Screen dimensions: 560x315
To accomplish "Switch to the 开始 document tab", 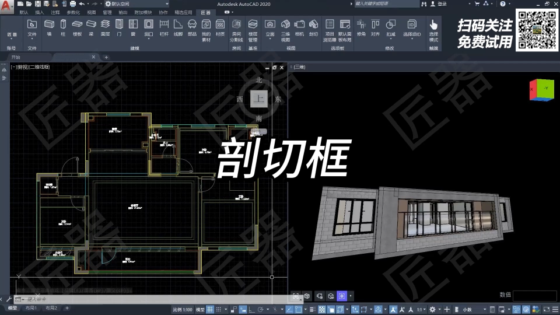I will click(x=16, y=57).
